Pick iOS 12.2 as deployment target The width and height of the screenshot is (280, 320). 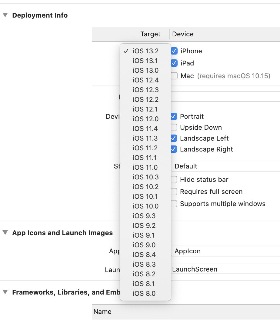145,99
